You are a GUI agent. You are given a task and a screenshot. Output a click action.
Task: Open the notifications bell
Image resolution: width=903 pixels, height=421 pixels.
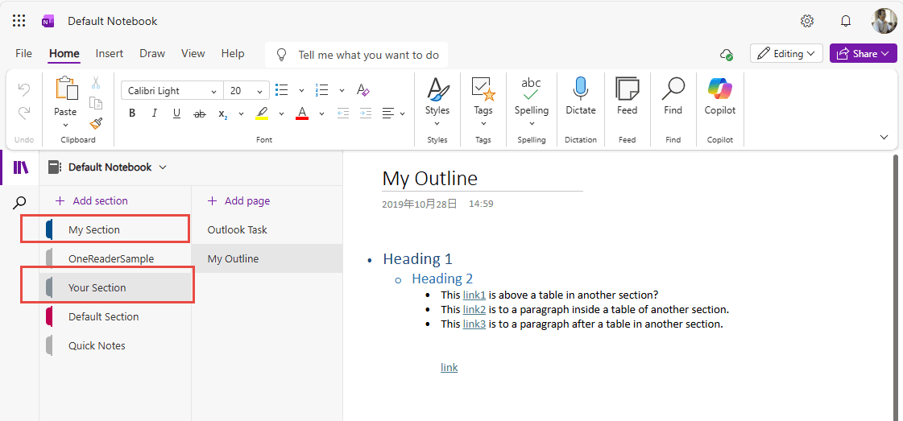(x=846, y=21)
